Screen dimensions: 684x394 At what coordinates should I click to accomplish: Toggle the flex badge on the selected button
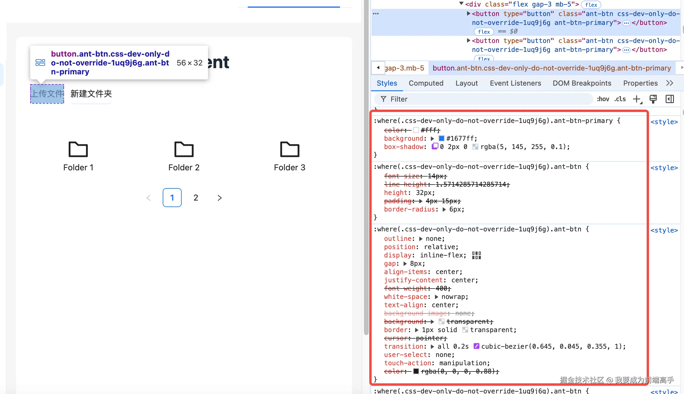[484, 32]
